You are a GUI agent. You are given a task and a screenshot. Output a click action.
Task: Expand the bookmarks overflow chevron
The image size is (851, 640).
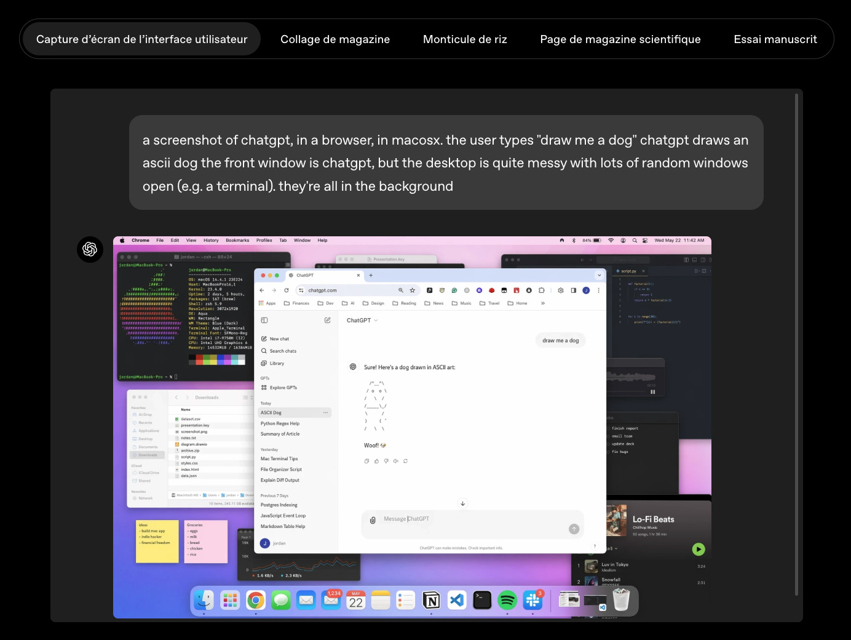coord(543,303)
